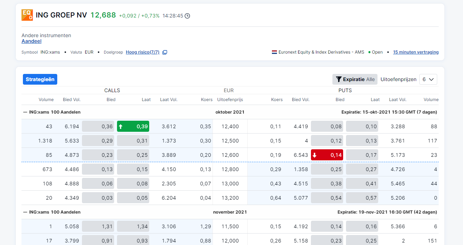Open the 15 minuten vertraging link
Image resolution: width=463 pixels, height=245 pixels.
[416, 52]
